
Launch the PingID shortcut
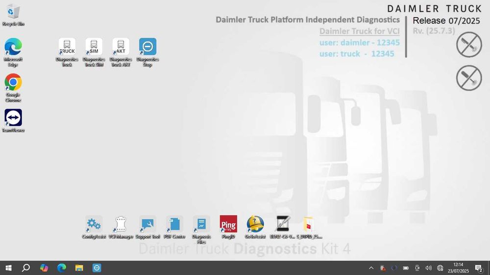pyautogui.click(x=228, y=227)
